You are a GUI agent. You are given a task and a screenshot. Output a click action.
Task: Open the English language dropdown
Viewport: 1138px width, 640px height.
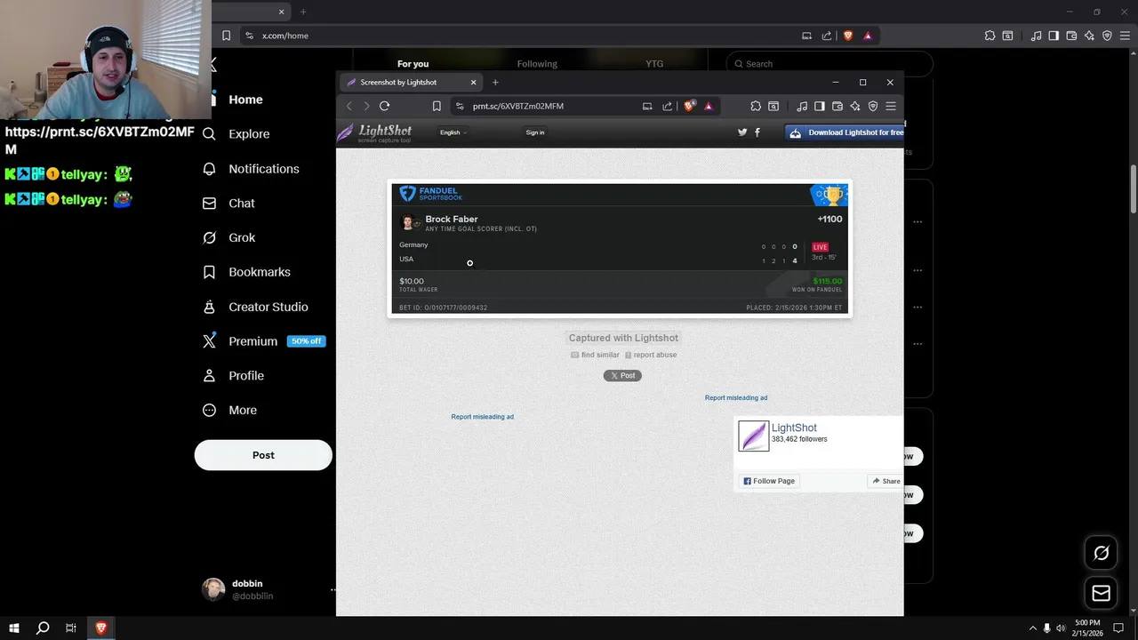(453, 132)
